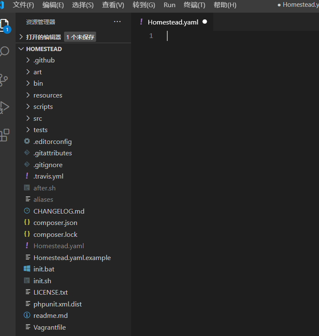Expand the bin folder

(x=28, y=83)
